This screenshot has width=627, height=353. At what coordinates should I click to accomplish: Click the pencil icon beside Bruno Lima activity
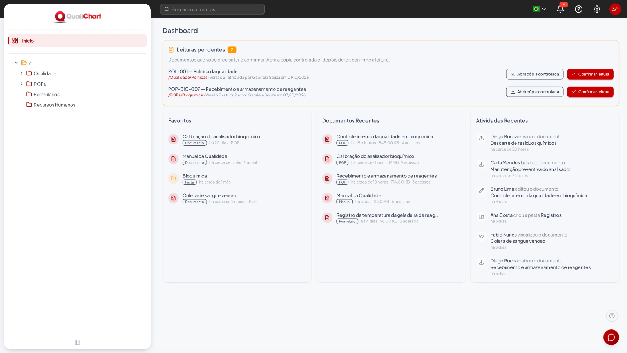pyautogui.click(x=481, y=190)
